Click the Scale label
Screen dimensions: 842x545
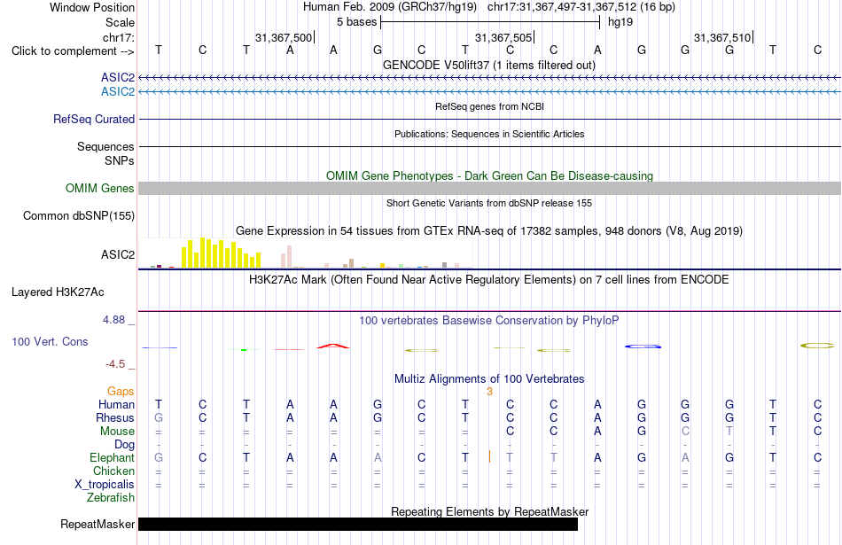(x=120, y=22)
